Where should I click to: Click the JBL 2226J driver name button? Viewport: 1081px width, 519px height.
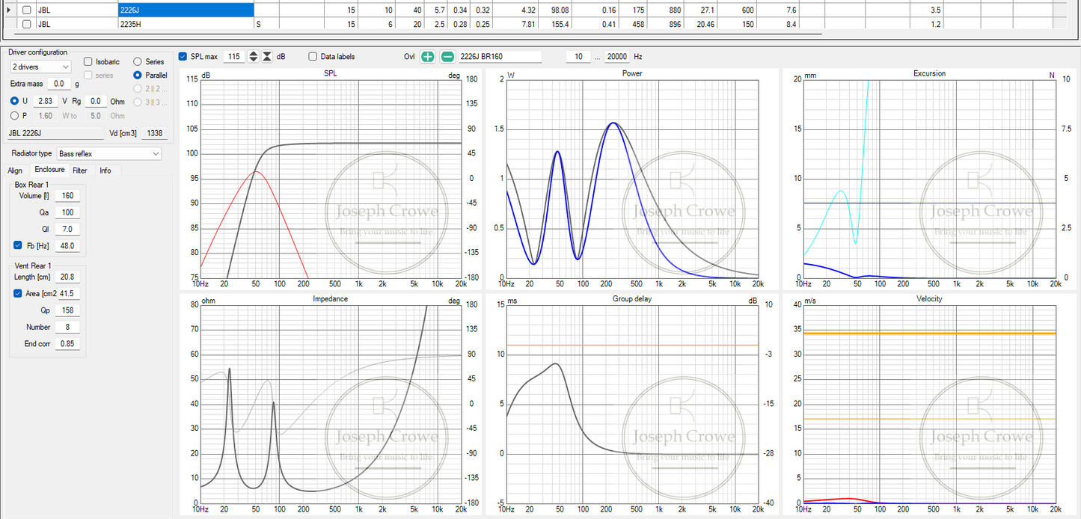point(55,133)
